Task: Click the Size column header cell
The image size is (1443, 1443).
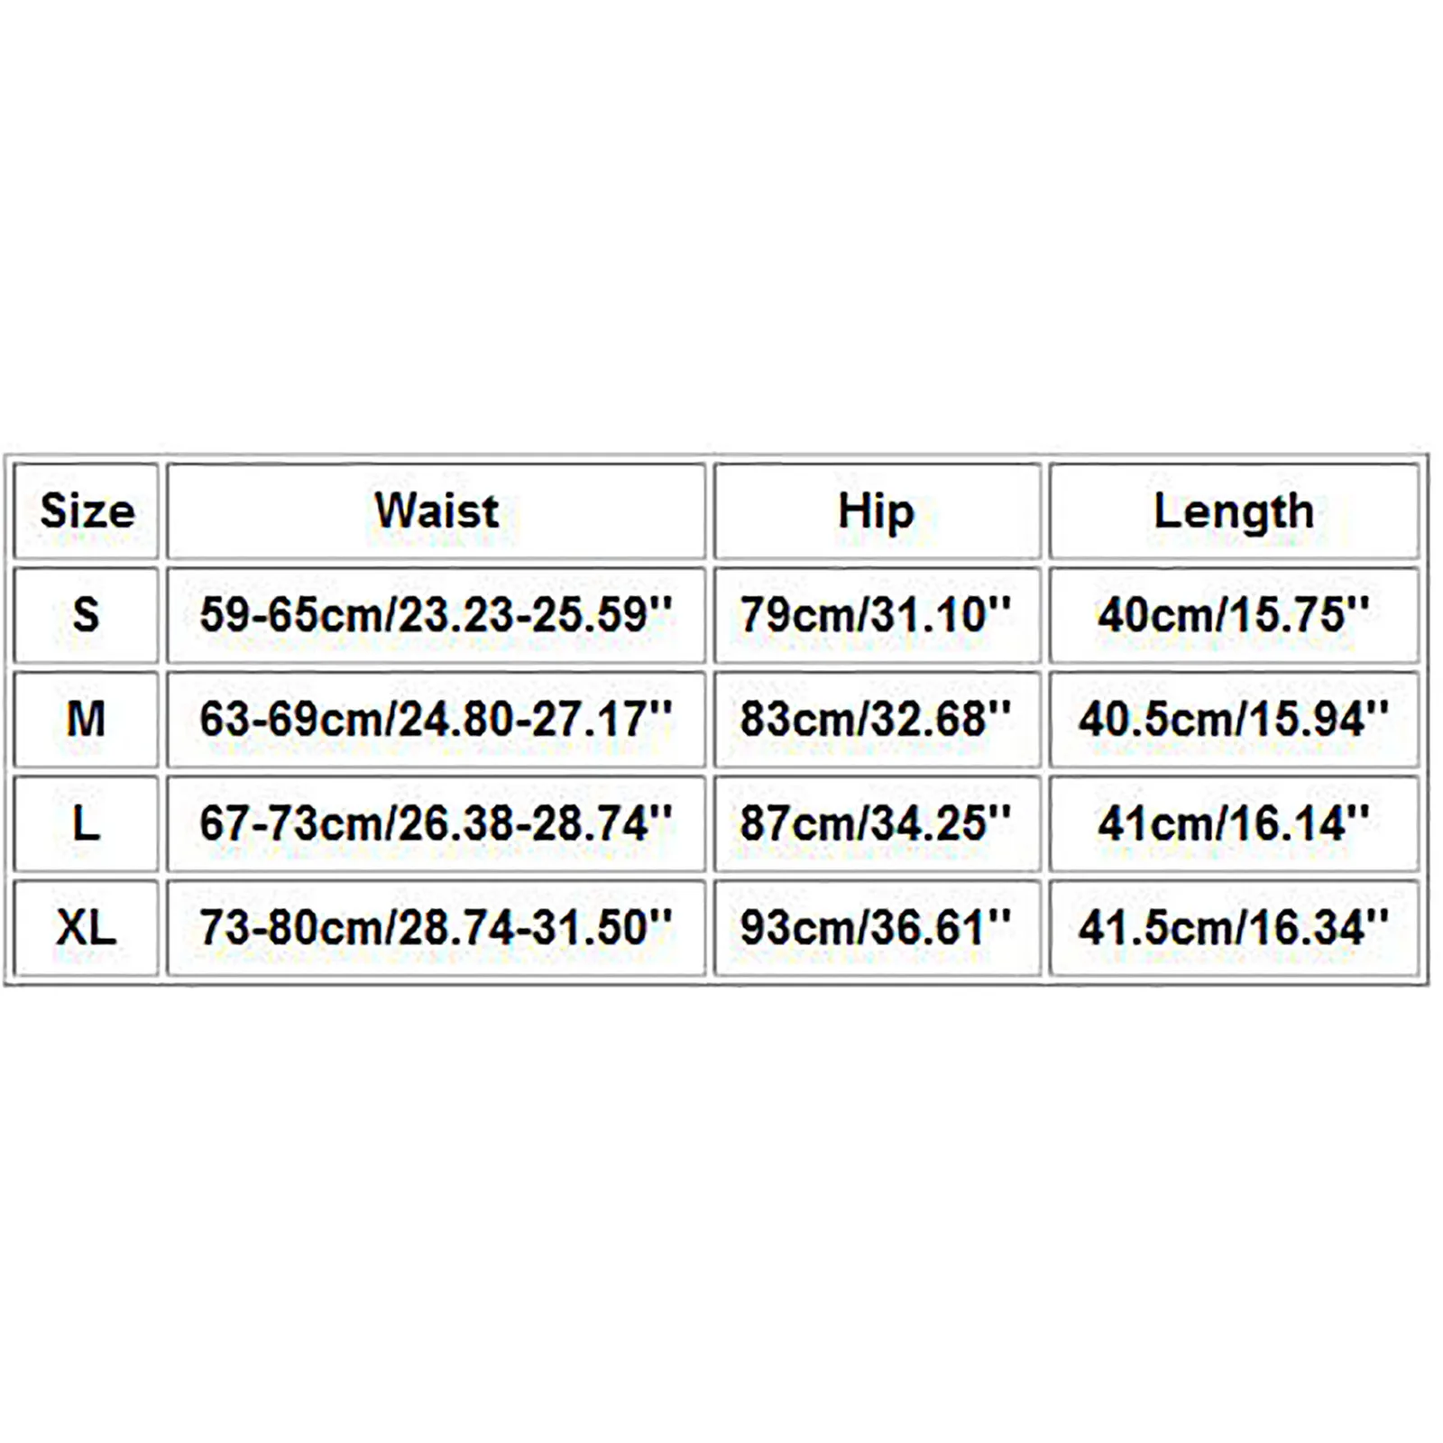Action: (87, 511)
